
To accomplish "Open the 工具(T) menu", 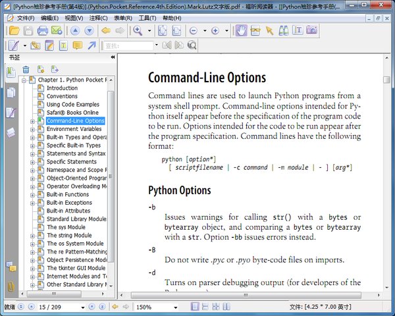I will coord(147,18).
